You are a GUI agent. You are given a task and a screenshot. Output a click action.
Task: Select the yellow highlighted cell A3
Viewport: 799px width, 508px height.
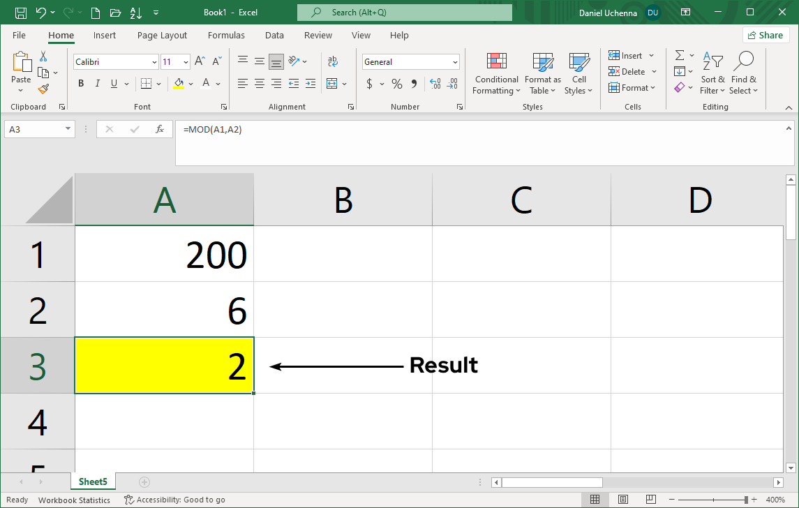tap(164, 365)
